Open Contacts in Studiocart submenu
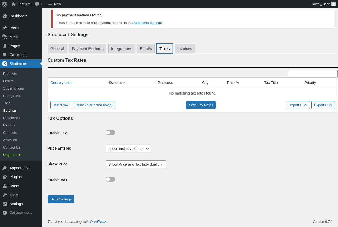 [10, 133]
